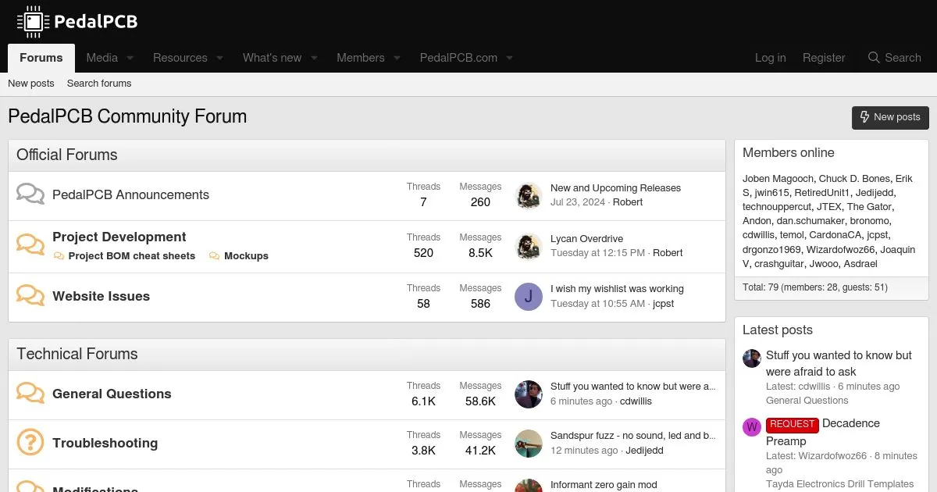
Task: Open the Website Issues forum title
Action: pos(101,296)
